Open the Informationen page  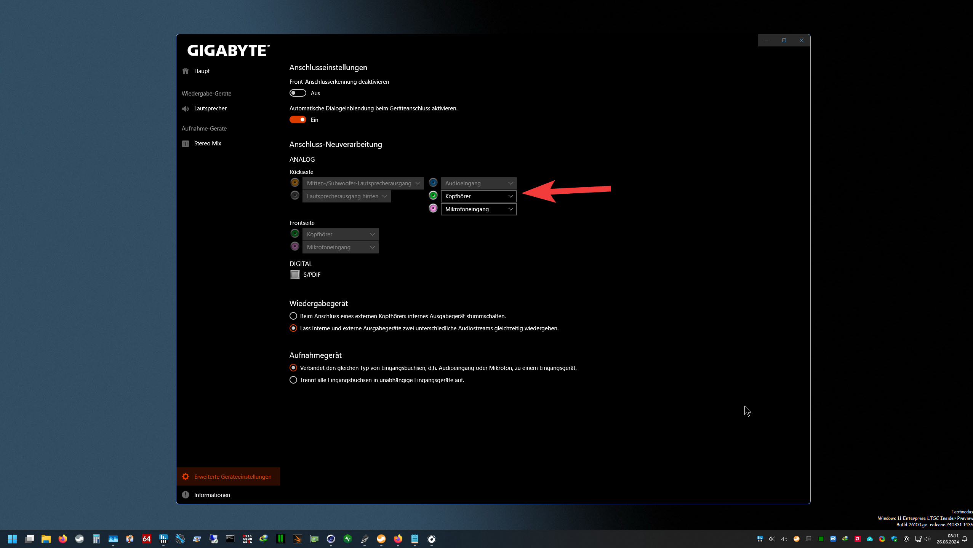(212, 495)
